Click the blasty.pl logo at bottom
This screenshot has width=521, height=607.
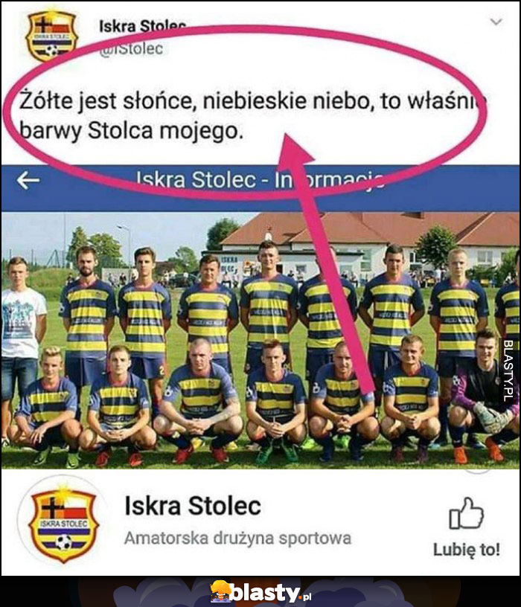tap(261, 591)
